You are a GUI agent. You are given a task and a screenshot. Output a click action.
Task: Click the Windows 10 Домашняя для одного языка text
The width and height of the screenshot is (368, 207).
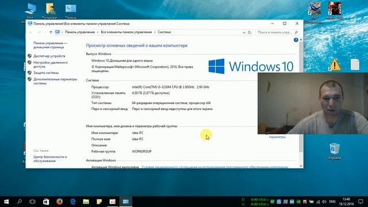point(122,60)
